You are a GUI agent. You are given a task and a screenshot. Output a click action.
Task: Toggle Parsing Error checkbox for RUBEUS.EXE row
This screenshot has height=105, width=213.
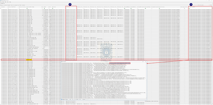click(x=185, y=60)
